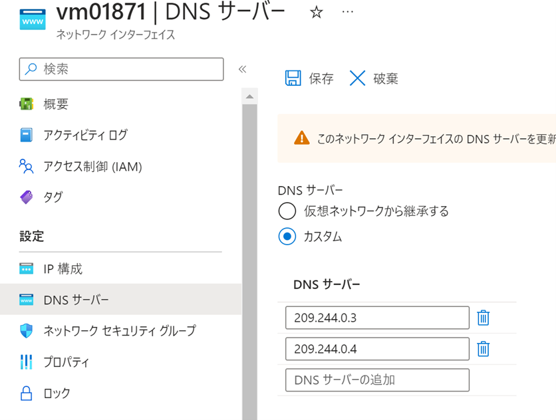Click the Save floppy disk icon
The image size is (556, 420).
[x=293, y=78]
